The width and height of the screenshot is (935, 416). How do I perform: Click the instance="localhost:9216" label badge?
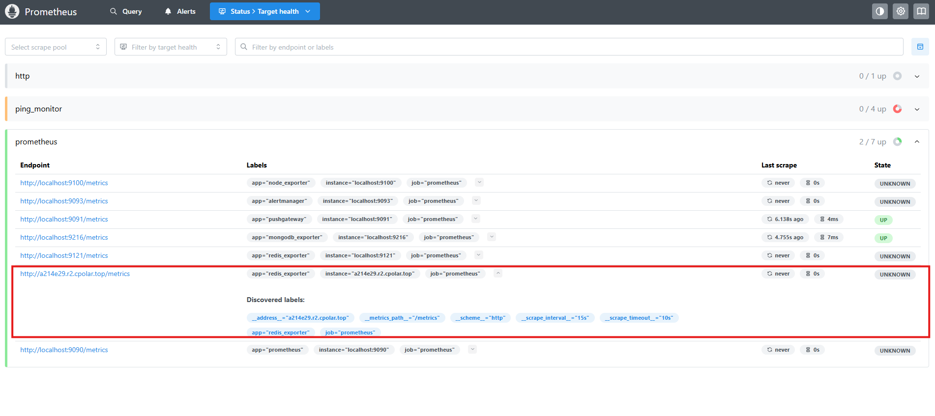tap(373, 237)
